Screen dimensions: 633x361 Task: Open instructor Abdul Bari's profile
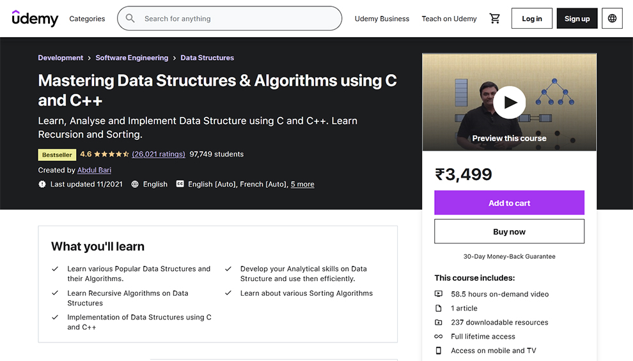coord(94,170)
